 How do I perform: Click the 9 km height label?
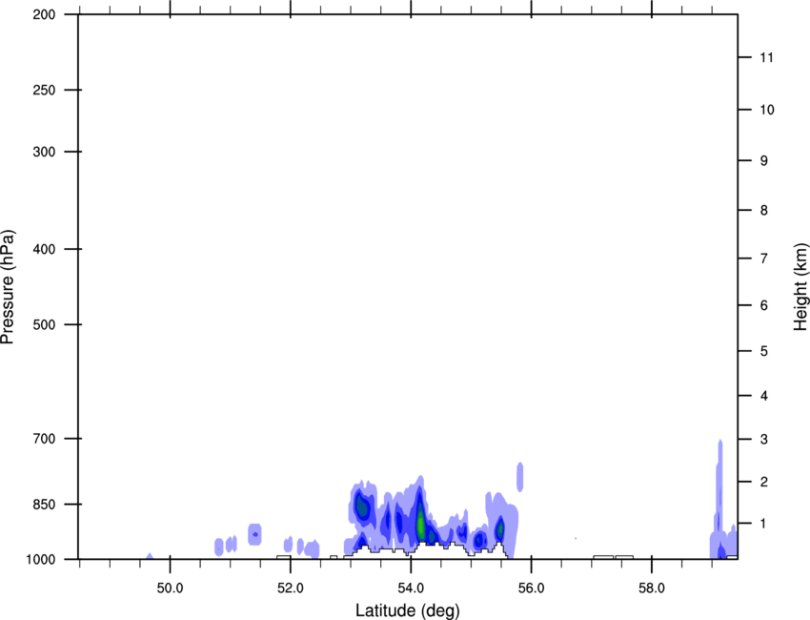(763, 161)
